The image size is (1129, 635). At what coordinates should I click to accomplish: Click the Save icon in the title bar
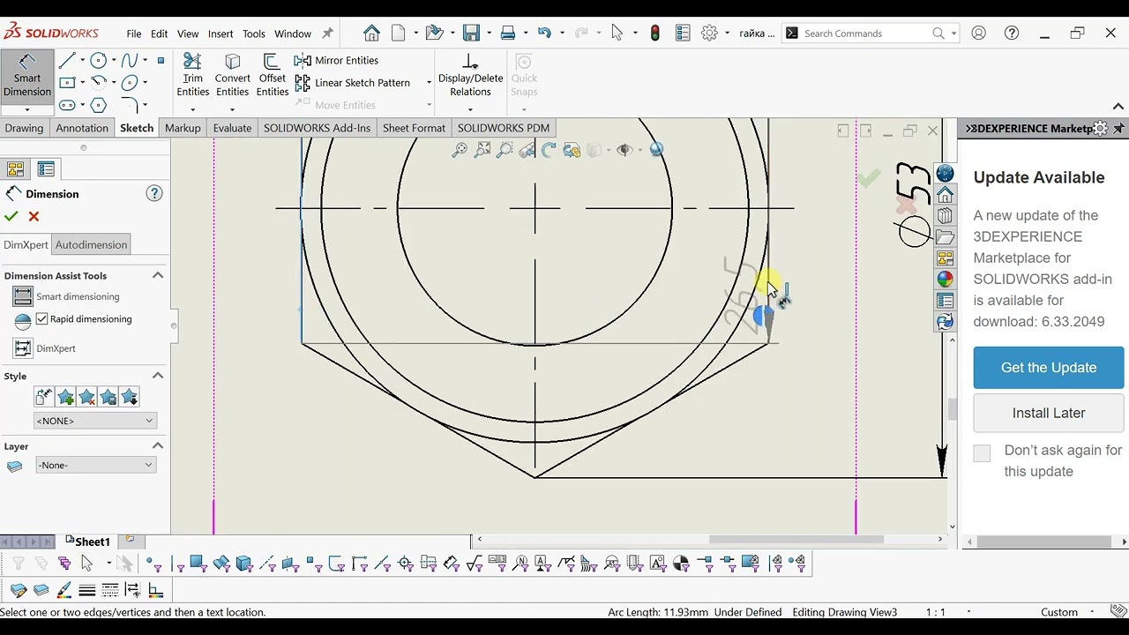[471, 34]
